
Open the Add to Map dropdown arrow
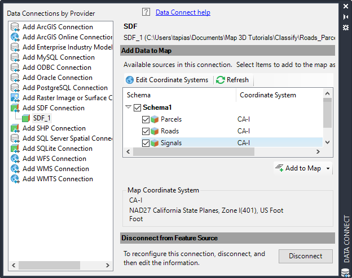tap(328, 168)
